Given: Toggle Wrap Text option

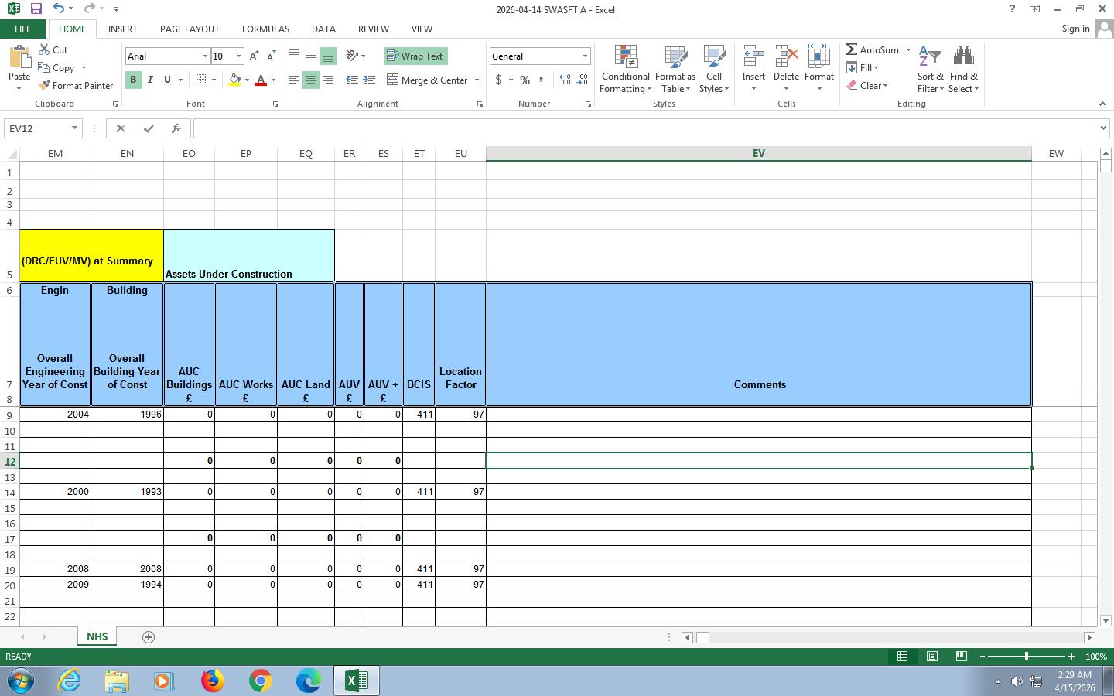Looking at the screenshot, I should pyautogui.click(x=415, y=56).
